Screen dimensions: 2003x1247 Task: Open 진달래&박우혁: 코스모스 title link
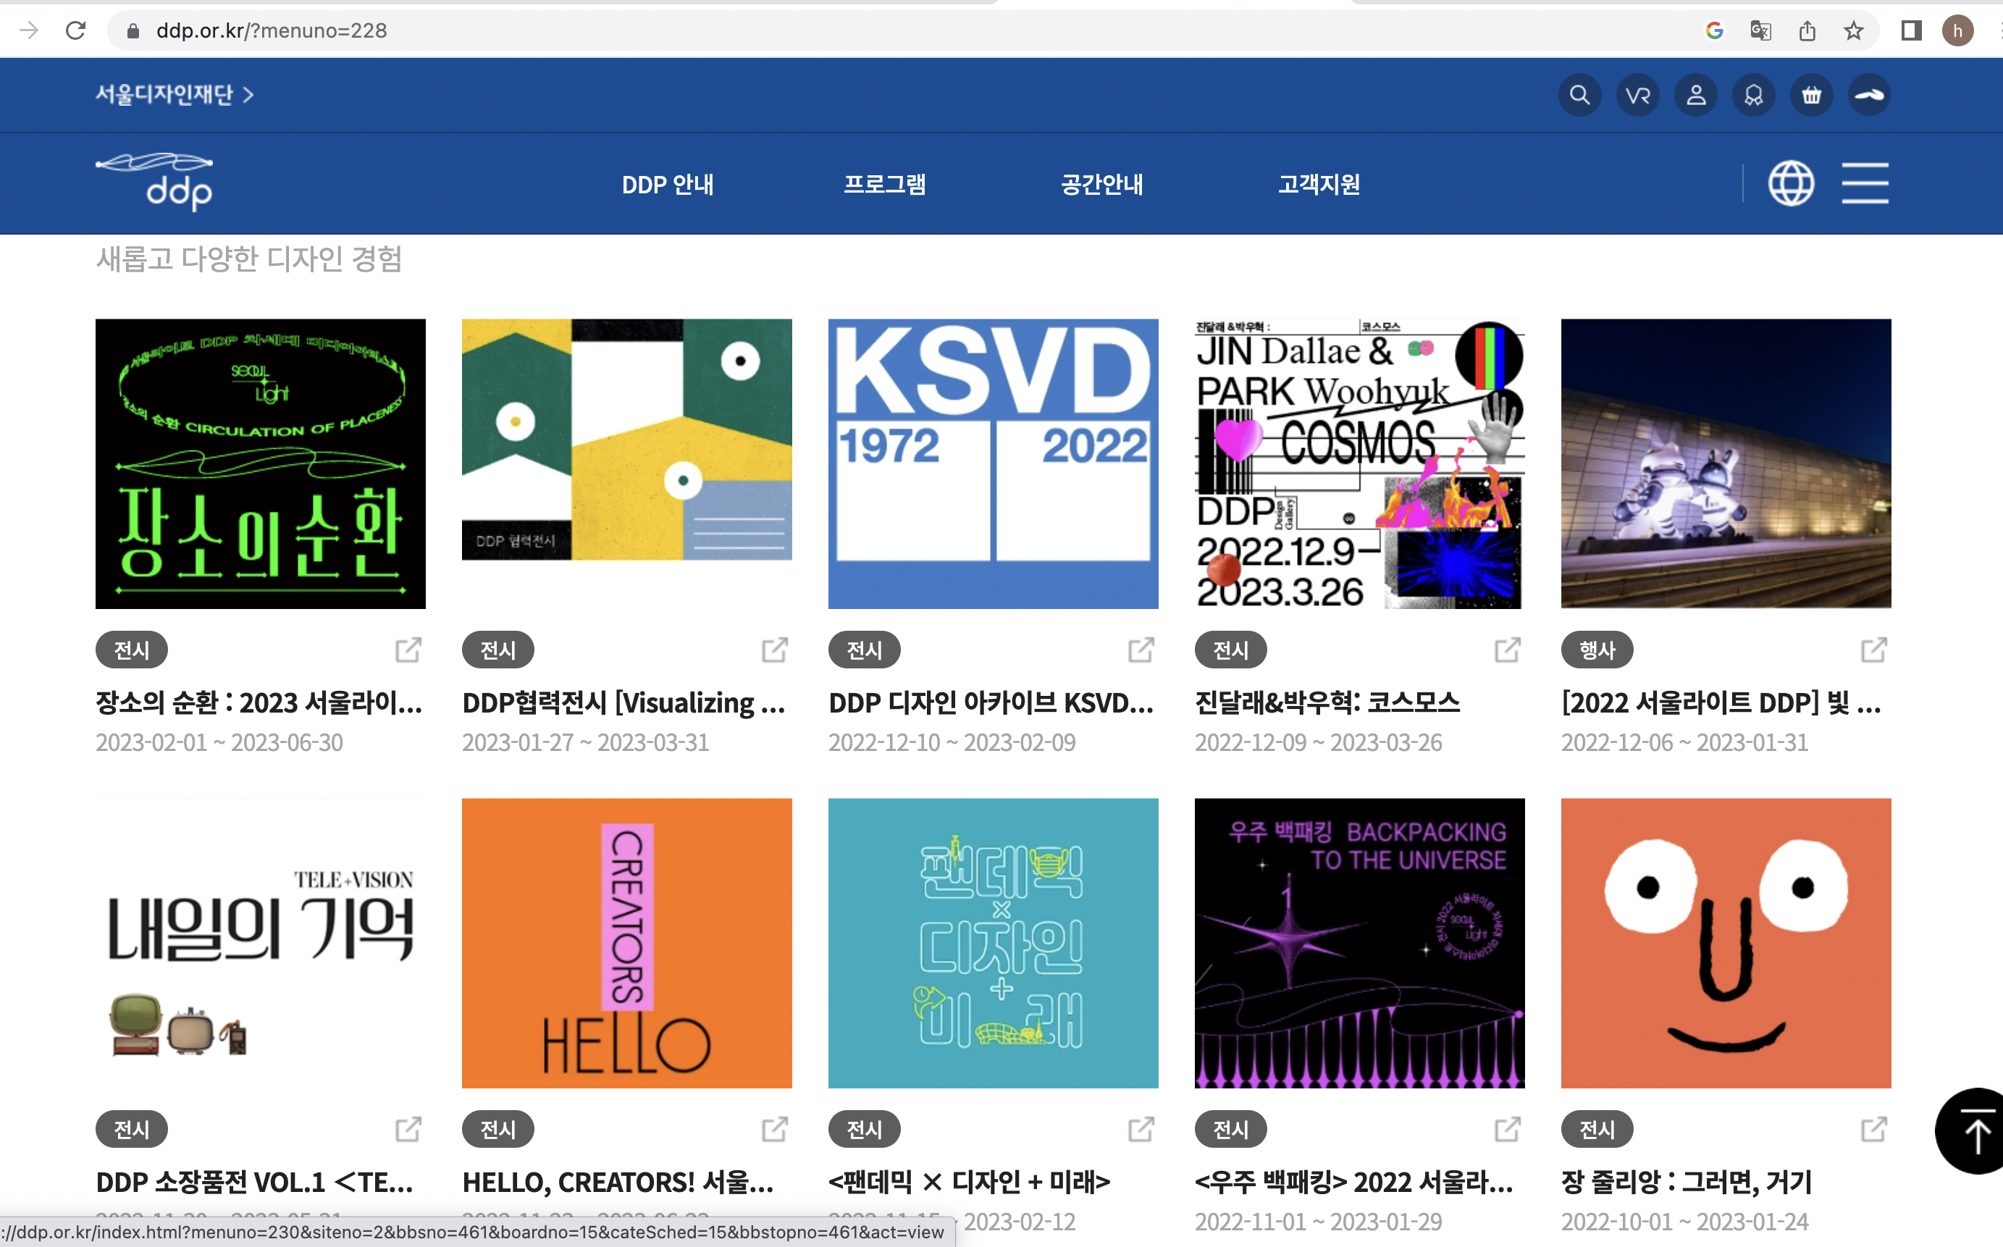(1327, 702)
